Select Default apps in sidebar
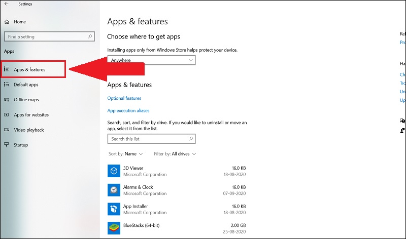 pyautogui.click(x=26, y=85)
